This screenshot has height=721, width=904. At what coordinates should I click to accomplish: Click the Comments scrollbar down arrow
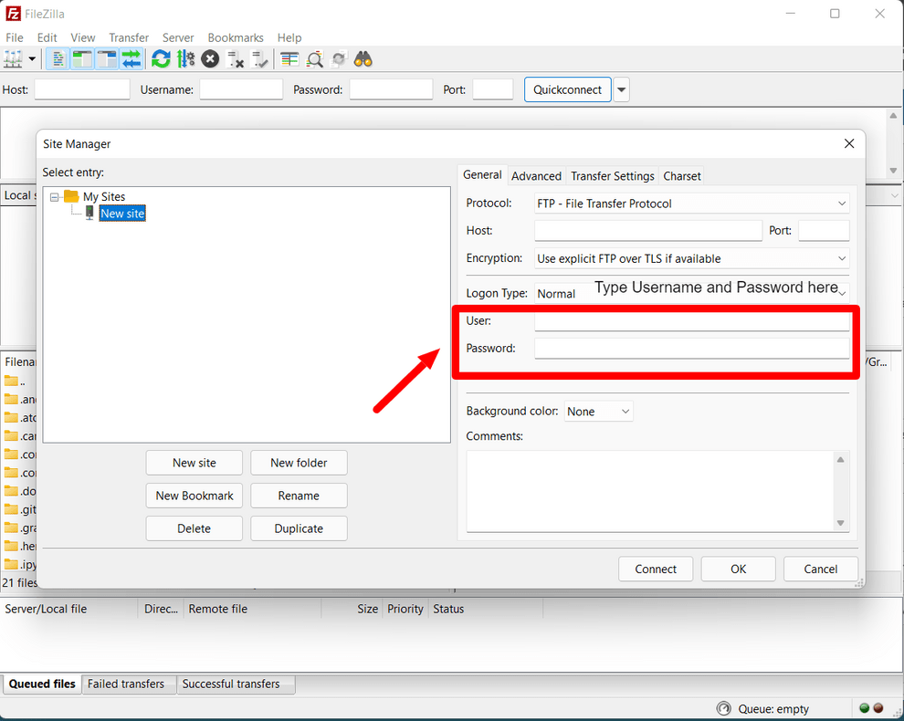pos(841,523)
